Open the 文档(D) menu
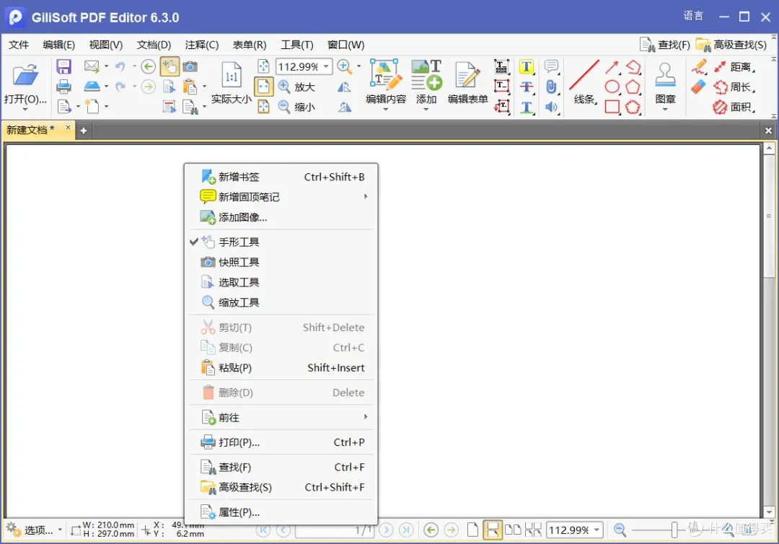Screen dimensions: 779x544 [x=153, y=45]
